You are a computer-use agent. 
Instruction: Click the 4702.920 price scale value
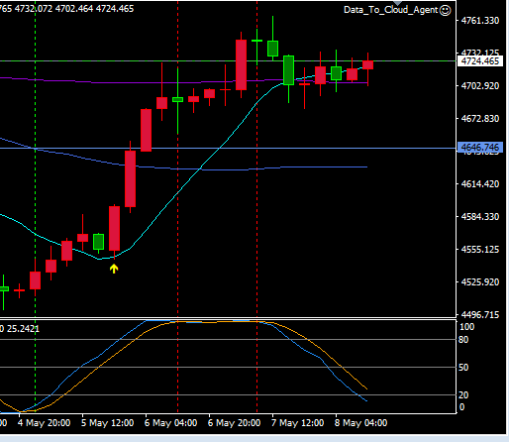pos(480,86)
